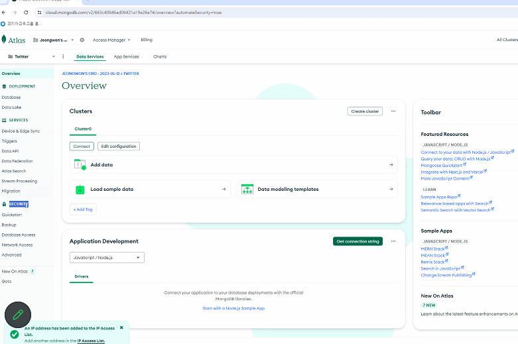518x344 pixels.
Task: Click the Connect button for Cluster0
Action: pyautogui.click(x=82, y=146)
